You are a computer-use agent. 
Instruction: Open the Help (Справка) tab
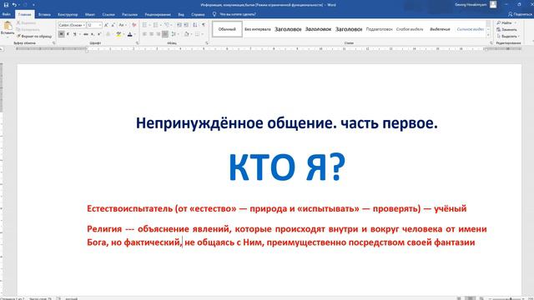click(198, 15)
